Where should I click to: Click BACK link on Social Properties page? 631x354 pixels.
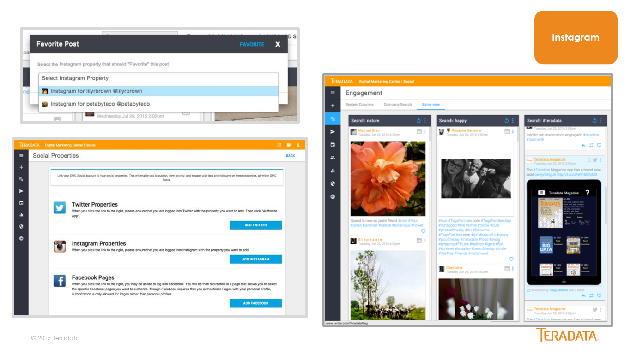[290, 156]
